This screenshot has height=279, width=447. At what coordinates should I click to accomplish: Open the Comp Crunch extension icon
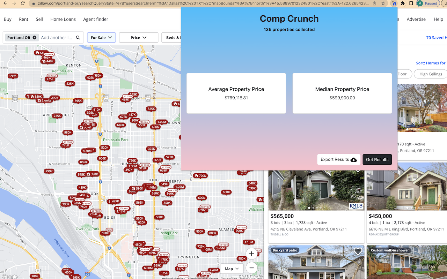tap(394, 3)
